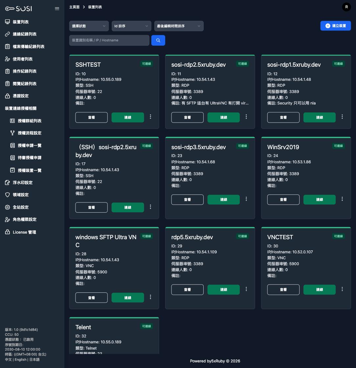This screenshot has width=356, height=368.
Task: Click the clipboard icon beside 檔案傳輸紀錄列表
Action: [x=8, y=46]
